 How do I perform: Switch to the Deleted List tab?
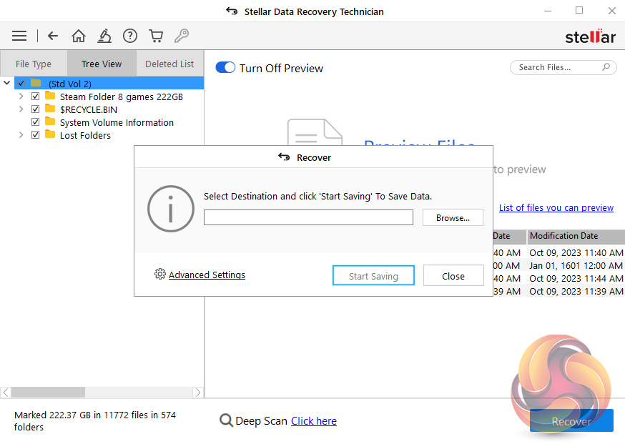(169, 64)
